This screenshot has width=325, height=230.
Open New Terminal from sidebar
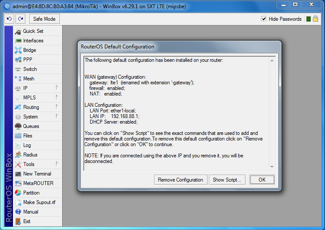pos(37,174)
